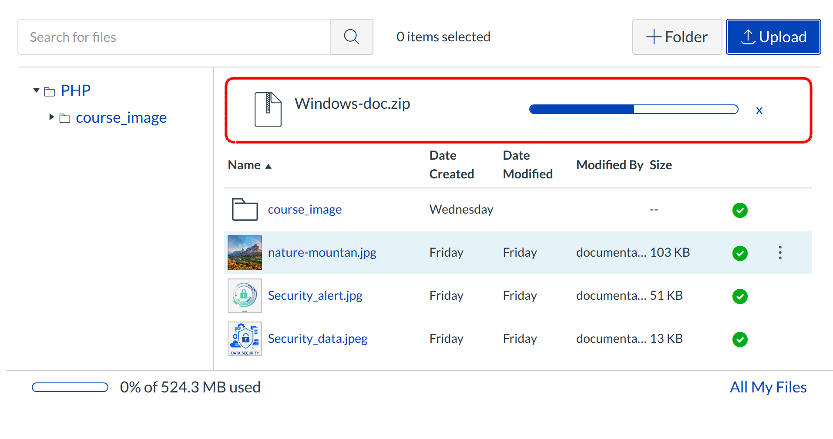Toggle published status of nature-mountan.jpg

click(739, 253)
